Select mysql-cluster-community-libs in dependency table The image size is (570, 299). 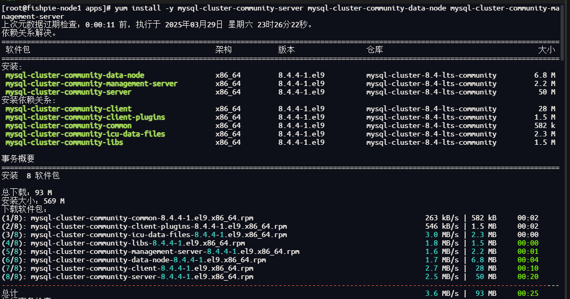pyautogui.click(x=64, y=142)
